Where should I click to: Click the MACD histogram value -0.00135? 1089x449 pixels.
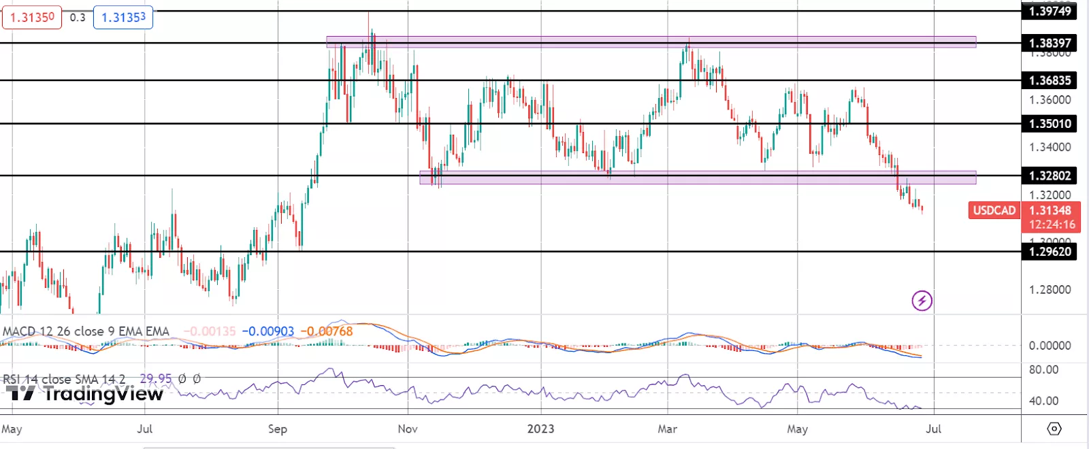(x=208, y=331)
